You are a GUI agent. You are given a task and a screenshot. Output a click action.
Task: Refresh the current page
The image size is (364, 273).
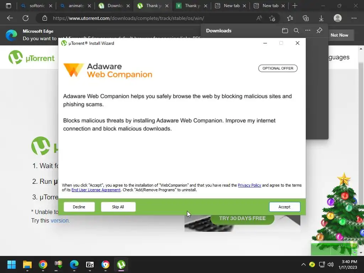pos(26,18)
